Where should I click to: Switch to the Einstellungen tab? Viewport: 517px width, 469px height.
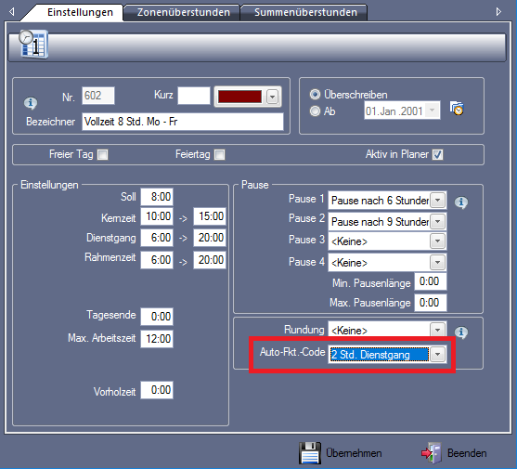click(x=80, y=12)
